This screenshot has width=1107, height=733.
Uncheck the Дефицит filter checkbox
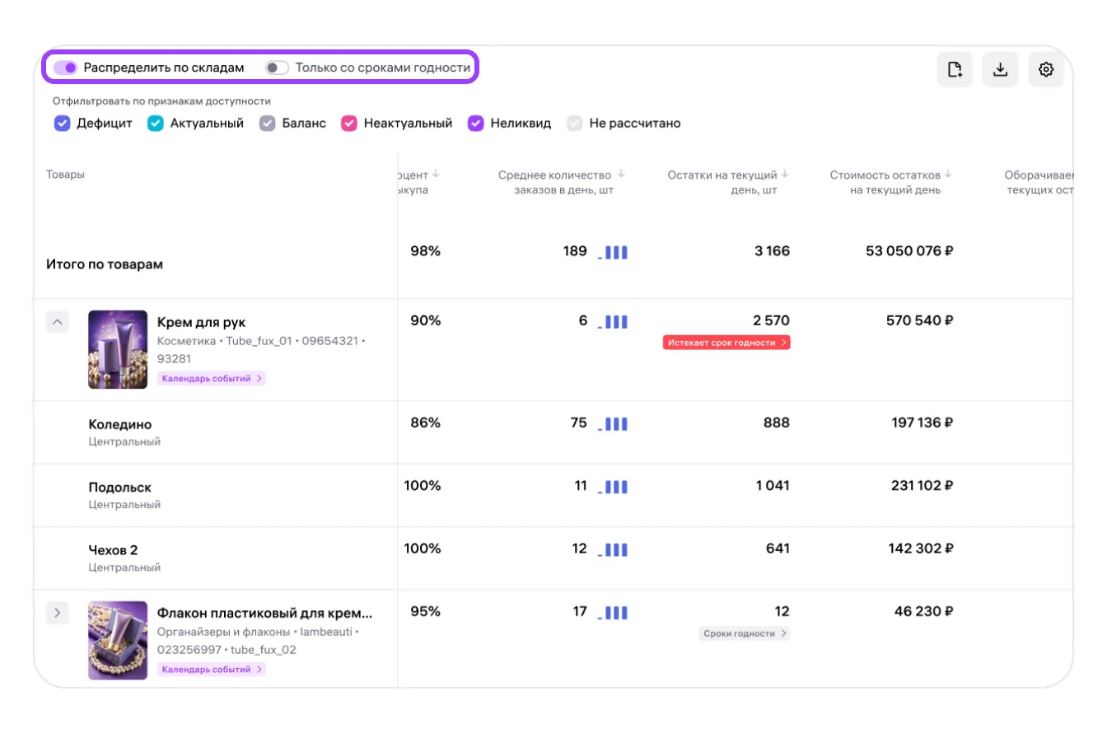point(62,124)
